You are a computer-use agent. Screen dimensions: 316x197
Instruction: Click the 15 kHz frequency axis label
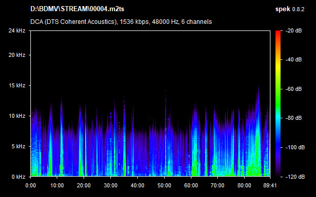pos(17,85)
